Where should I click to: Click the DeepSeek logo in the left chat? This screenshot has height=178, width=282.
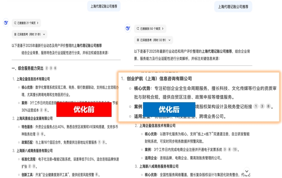click(x=6, y=23)
